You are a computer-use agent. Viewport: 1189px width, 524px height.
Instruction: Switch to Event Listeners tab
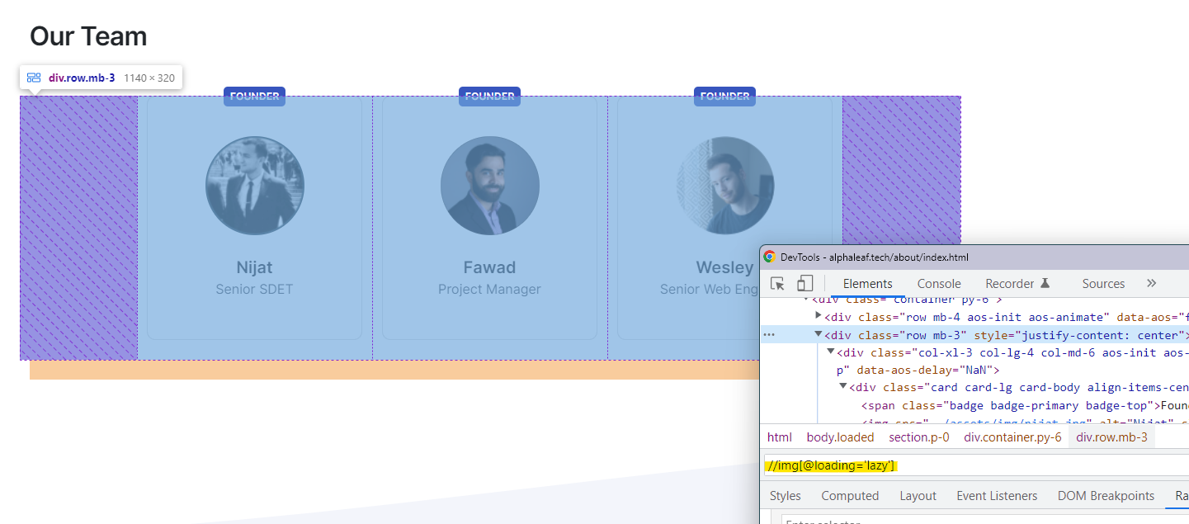997,496
